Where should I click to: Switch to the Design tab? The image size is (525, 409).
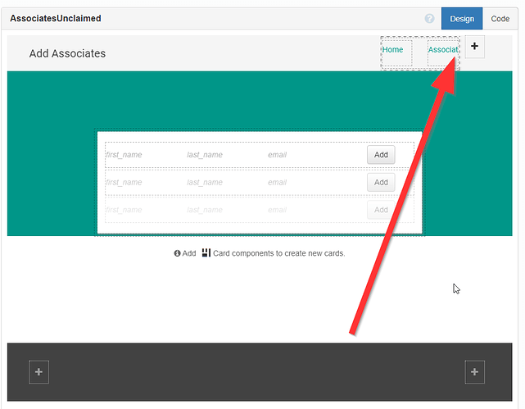[x=462, y=19]
